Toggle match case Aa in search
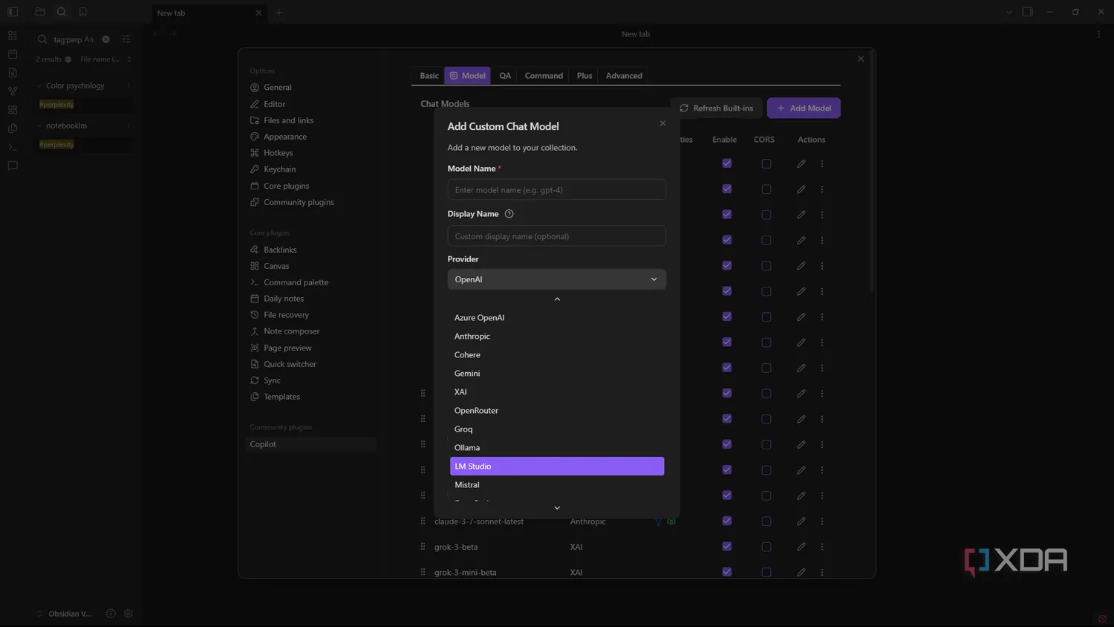The width and height of the screenshot is (1114, 627). (89, 39)
